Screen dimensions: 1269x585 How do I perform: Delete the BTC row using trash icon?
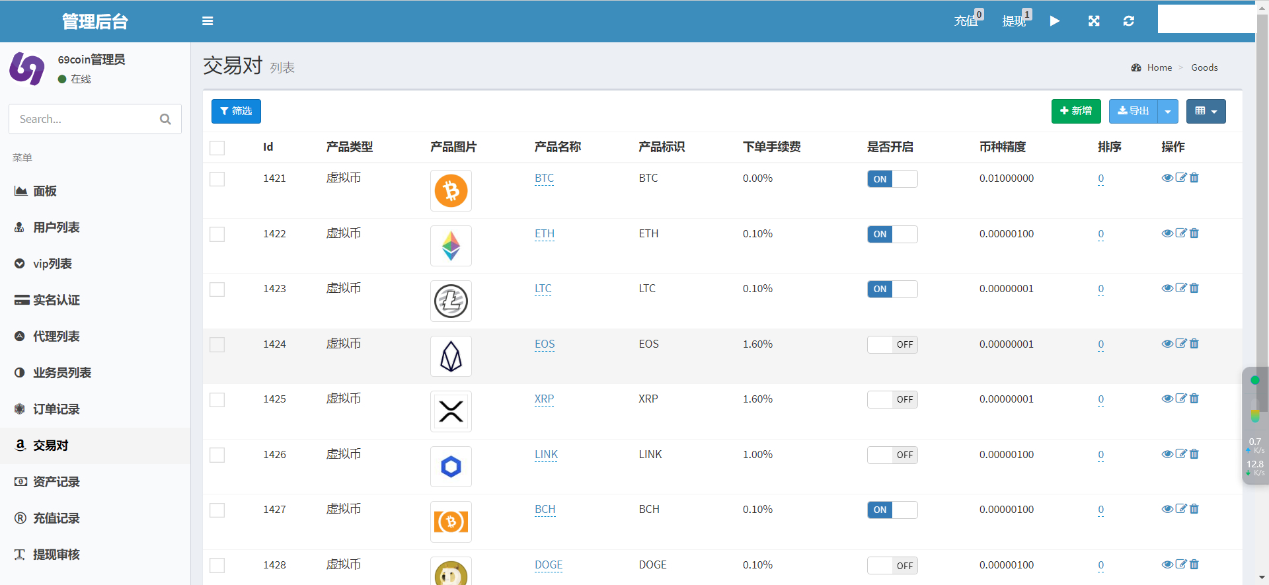1194,178
